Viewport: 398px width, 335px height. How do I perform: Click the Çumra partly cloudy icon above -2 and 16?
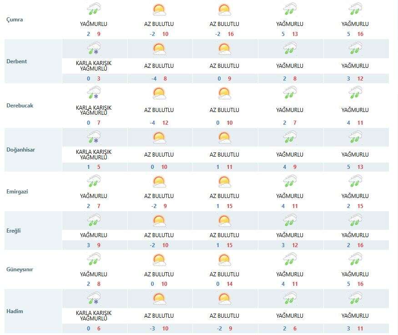pyautogui.click(x=224, y=9)
